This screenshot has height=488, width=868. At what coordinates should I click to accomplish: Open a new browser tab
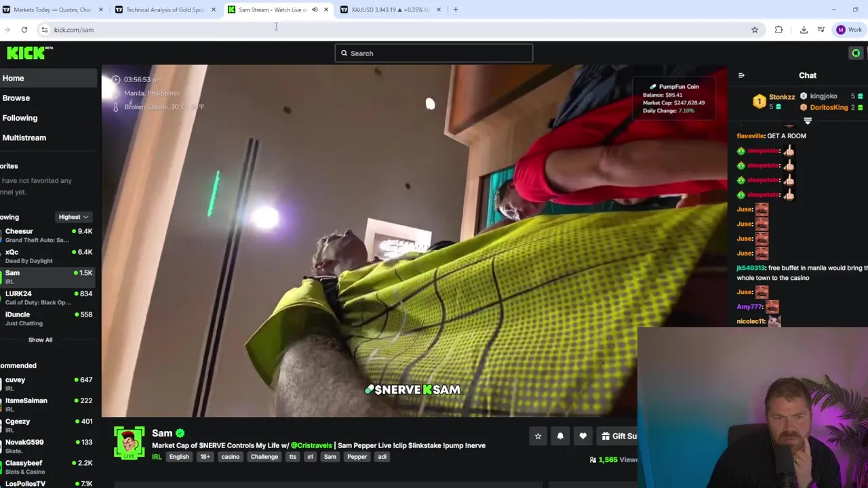[x=456, y=9]
